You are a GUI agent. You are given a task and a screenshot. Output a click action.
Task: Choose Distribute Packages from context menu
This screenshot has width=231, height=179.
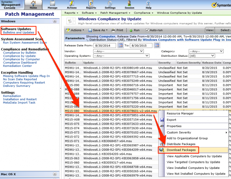181,144
